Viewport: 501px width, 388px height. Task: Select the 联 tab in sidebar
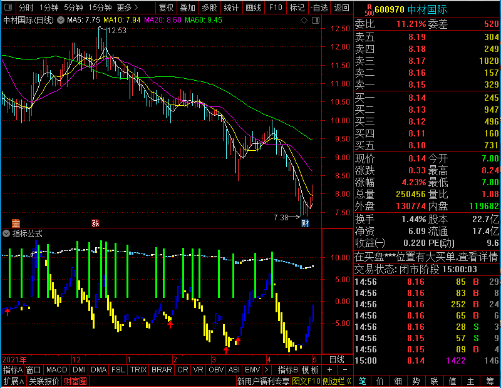pos(434,381)
